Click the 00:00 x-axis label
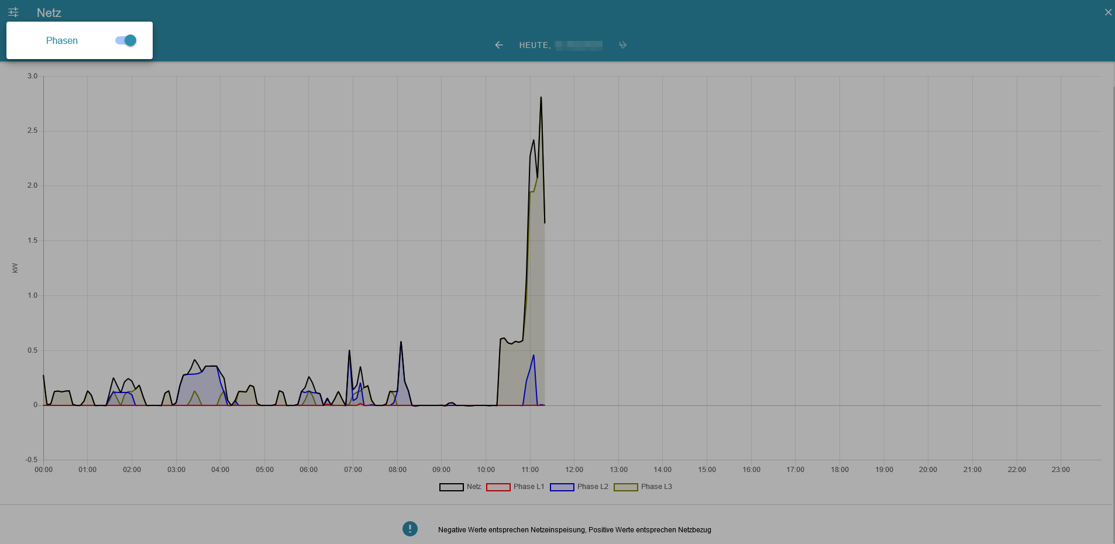Screen dimensions: 1115x544 pos(43,470)
